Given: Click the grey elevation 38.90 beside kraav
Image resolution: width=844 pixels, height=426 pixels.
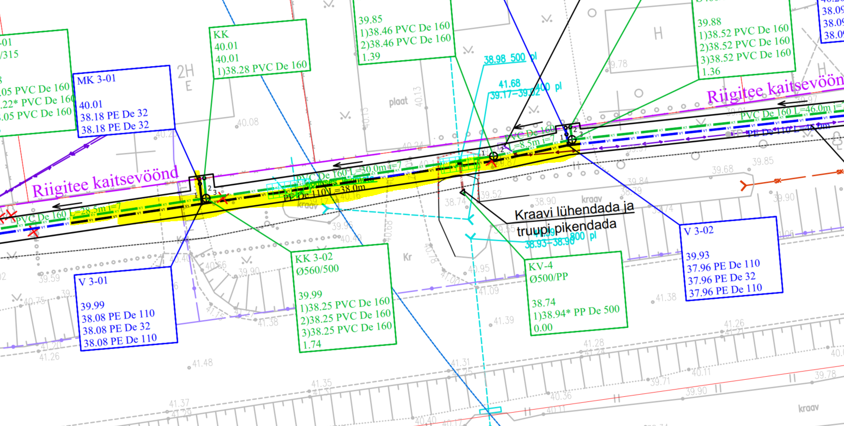Looking at the screenshot, I should [545, 201].
